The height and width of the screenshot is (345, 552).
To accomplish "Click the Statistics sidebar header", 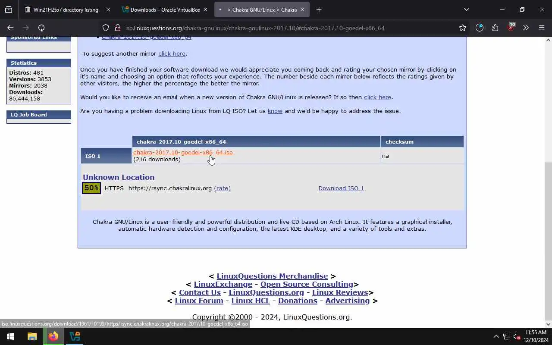I will (x=39, y=63).
